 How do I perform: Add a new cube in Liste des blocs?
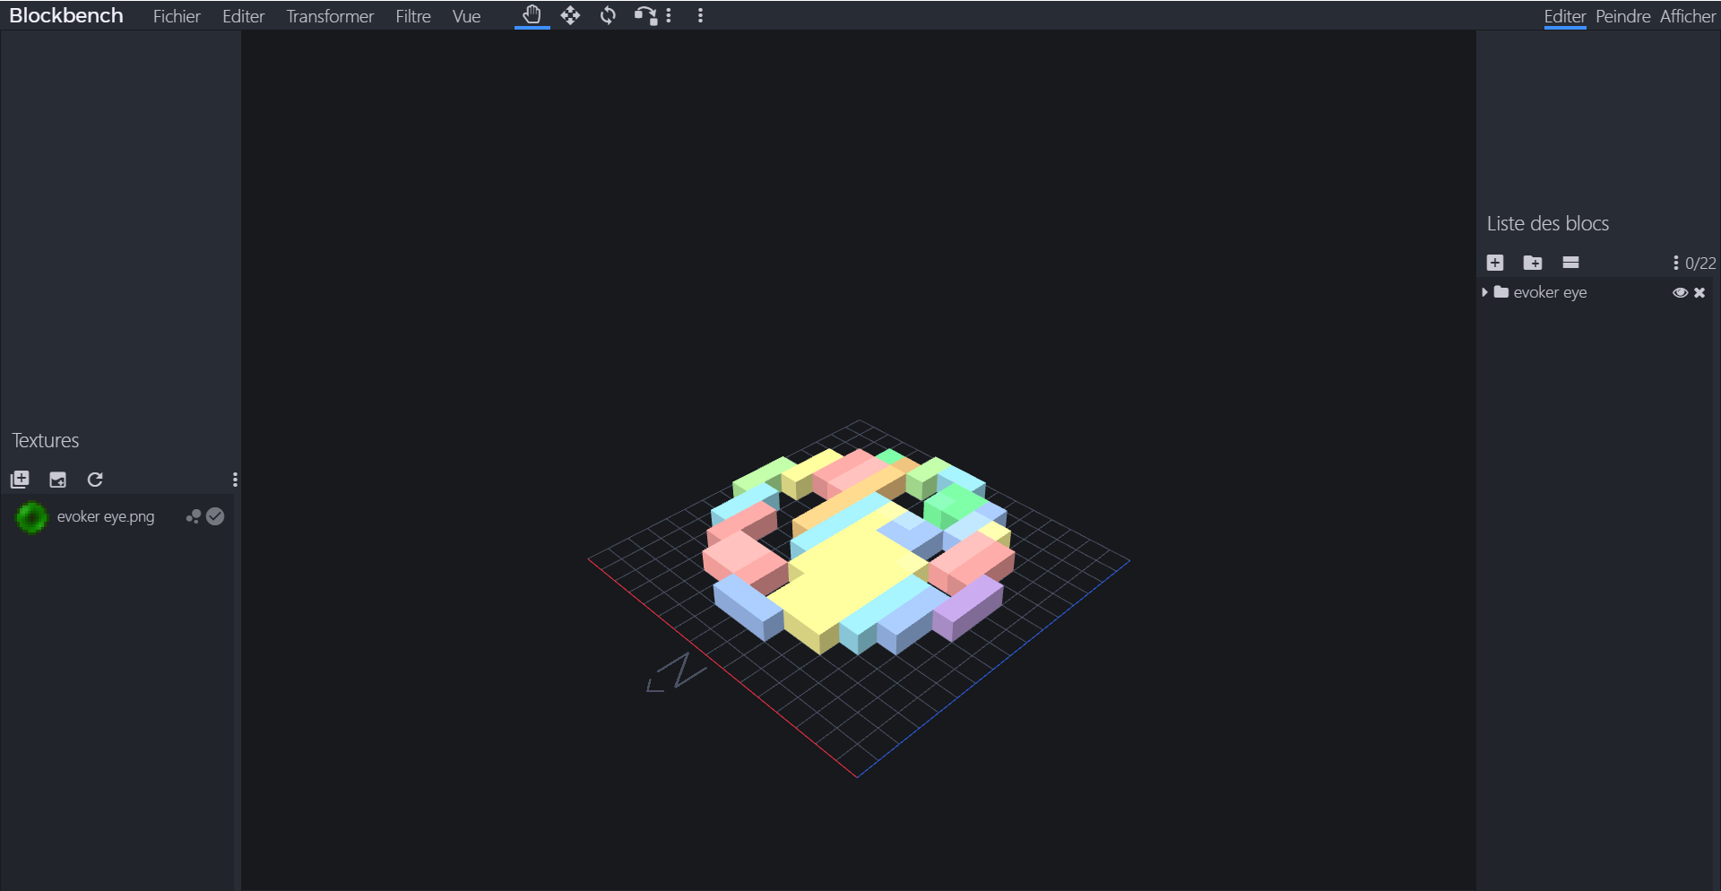click(x=1495, y=263)
